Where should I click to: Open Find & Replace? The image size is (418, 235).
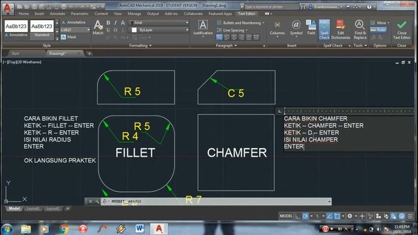(360, 29)
